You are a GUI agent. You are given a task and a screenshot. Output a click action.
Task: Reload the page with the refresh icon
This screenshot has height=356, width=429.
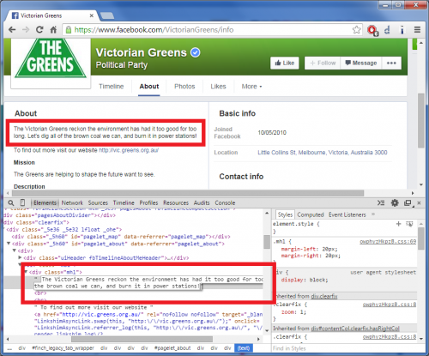click(39, 29)
